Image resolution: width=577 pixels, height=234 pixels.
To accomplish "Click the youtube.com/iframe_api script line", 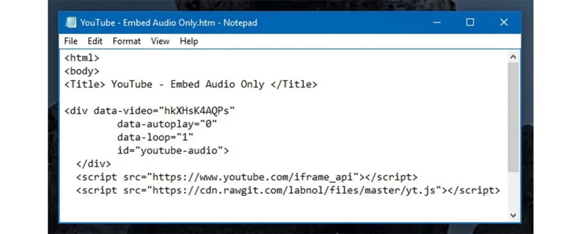I will tap(247, 177).
